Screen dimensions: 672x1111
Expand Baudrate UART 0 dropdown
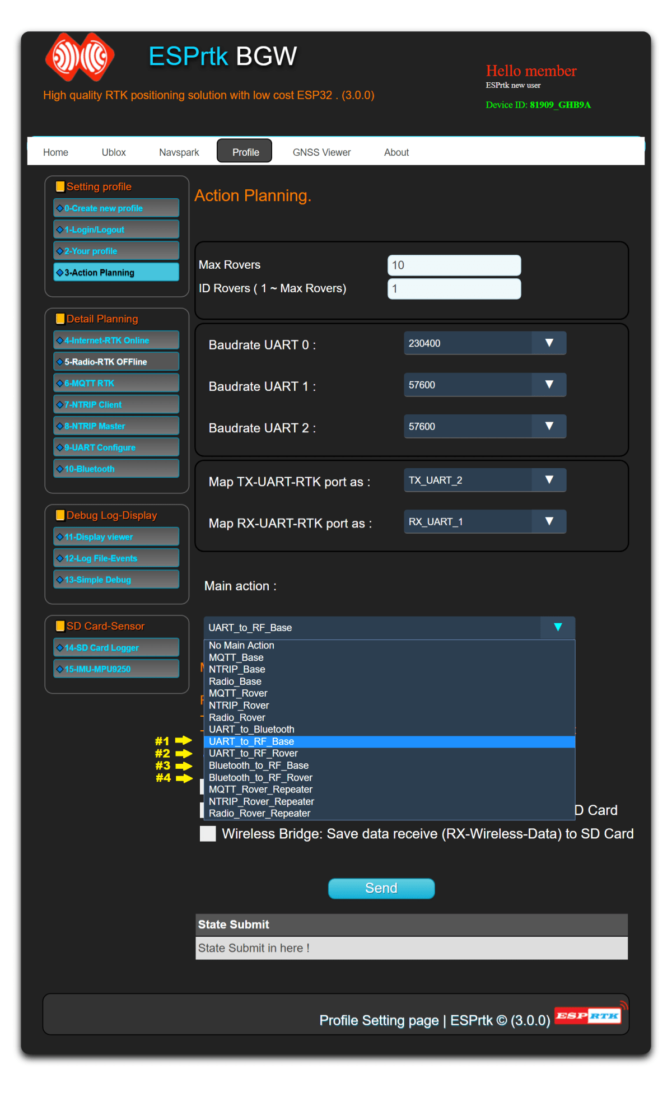point(485,343)
